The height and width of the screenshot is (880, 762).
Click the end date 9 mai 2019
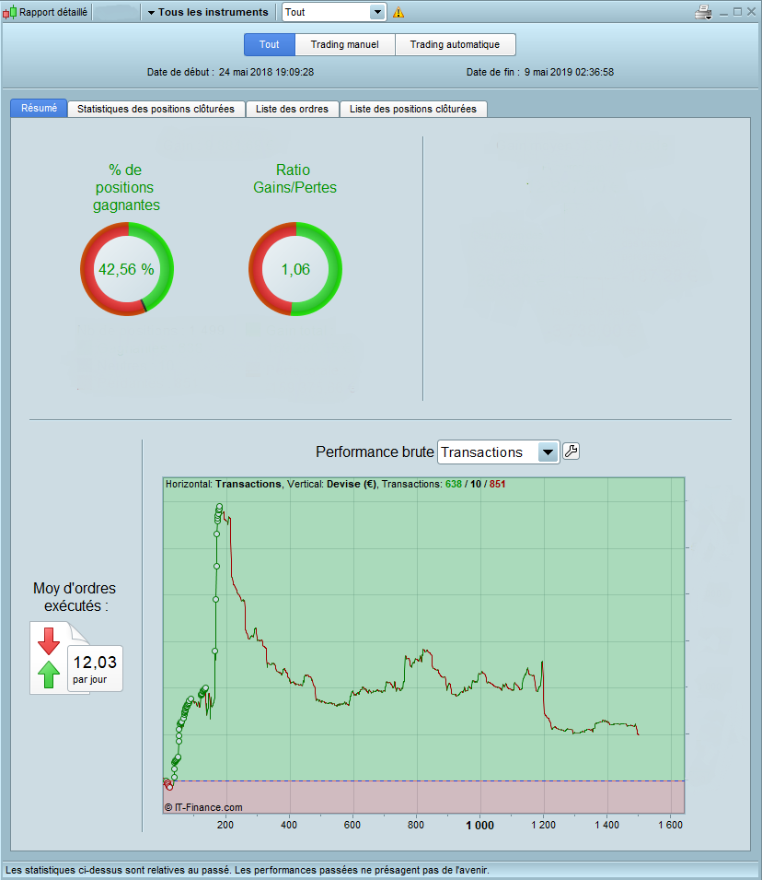(569, 72)
